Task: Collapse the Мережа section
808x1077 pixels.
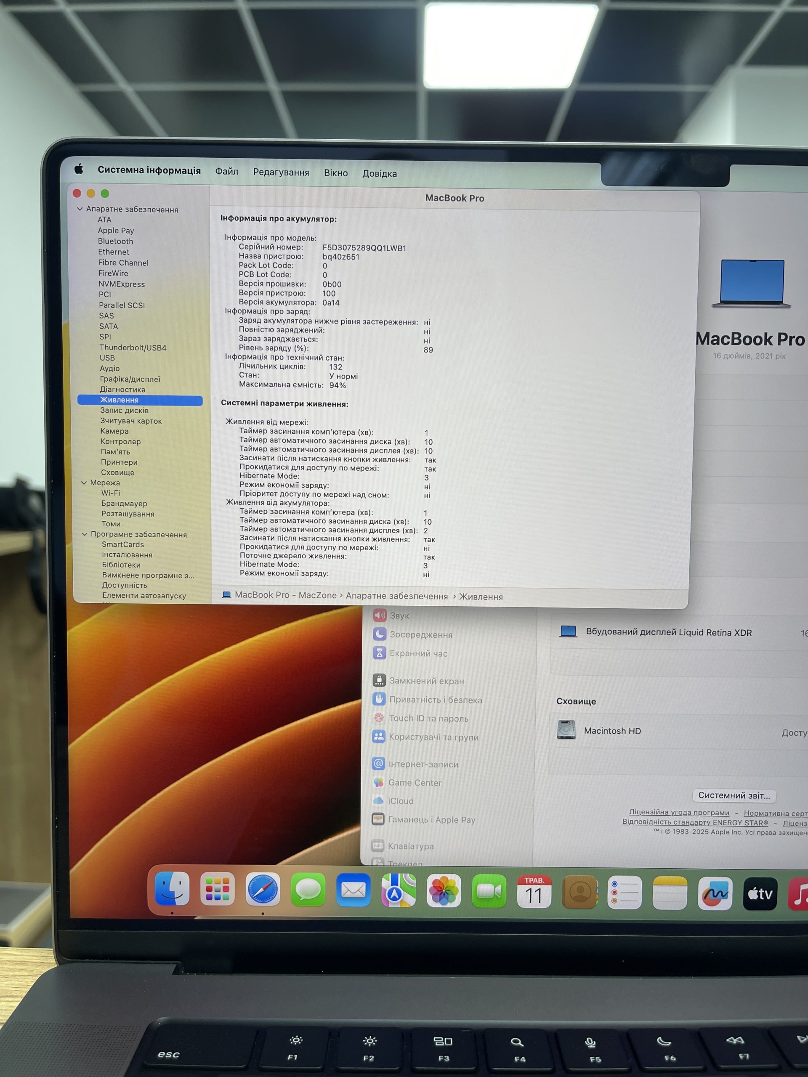Action: point(84,483)
